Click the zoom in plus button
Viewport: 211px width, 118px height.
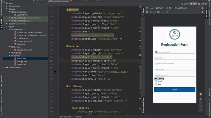click(x=200, y=99)
